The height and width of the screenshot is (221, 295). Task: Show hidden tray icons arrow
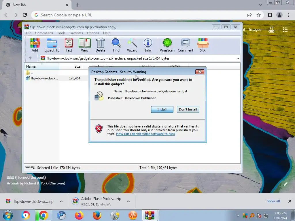238,216
